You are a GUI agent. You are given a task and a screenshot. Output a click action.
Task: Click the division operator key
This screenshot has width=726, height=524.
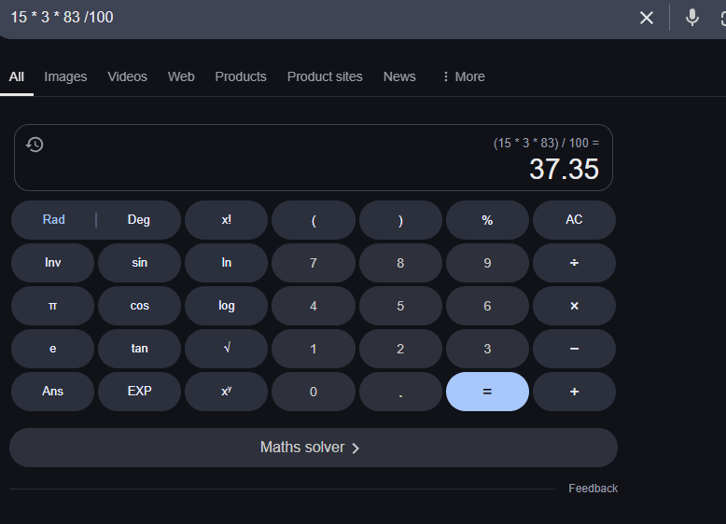(x=574, y=263)
